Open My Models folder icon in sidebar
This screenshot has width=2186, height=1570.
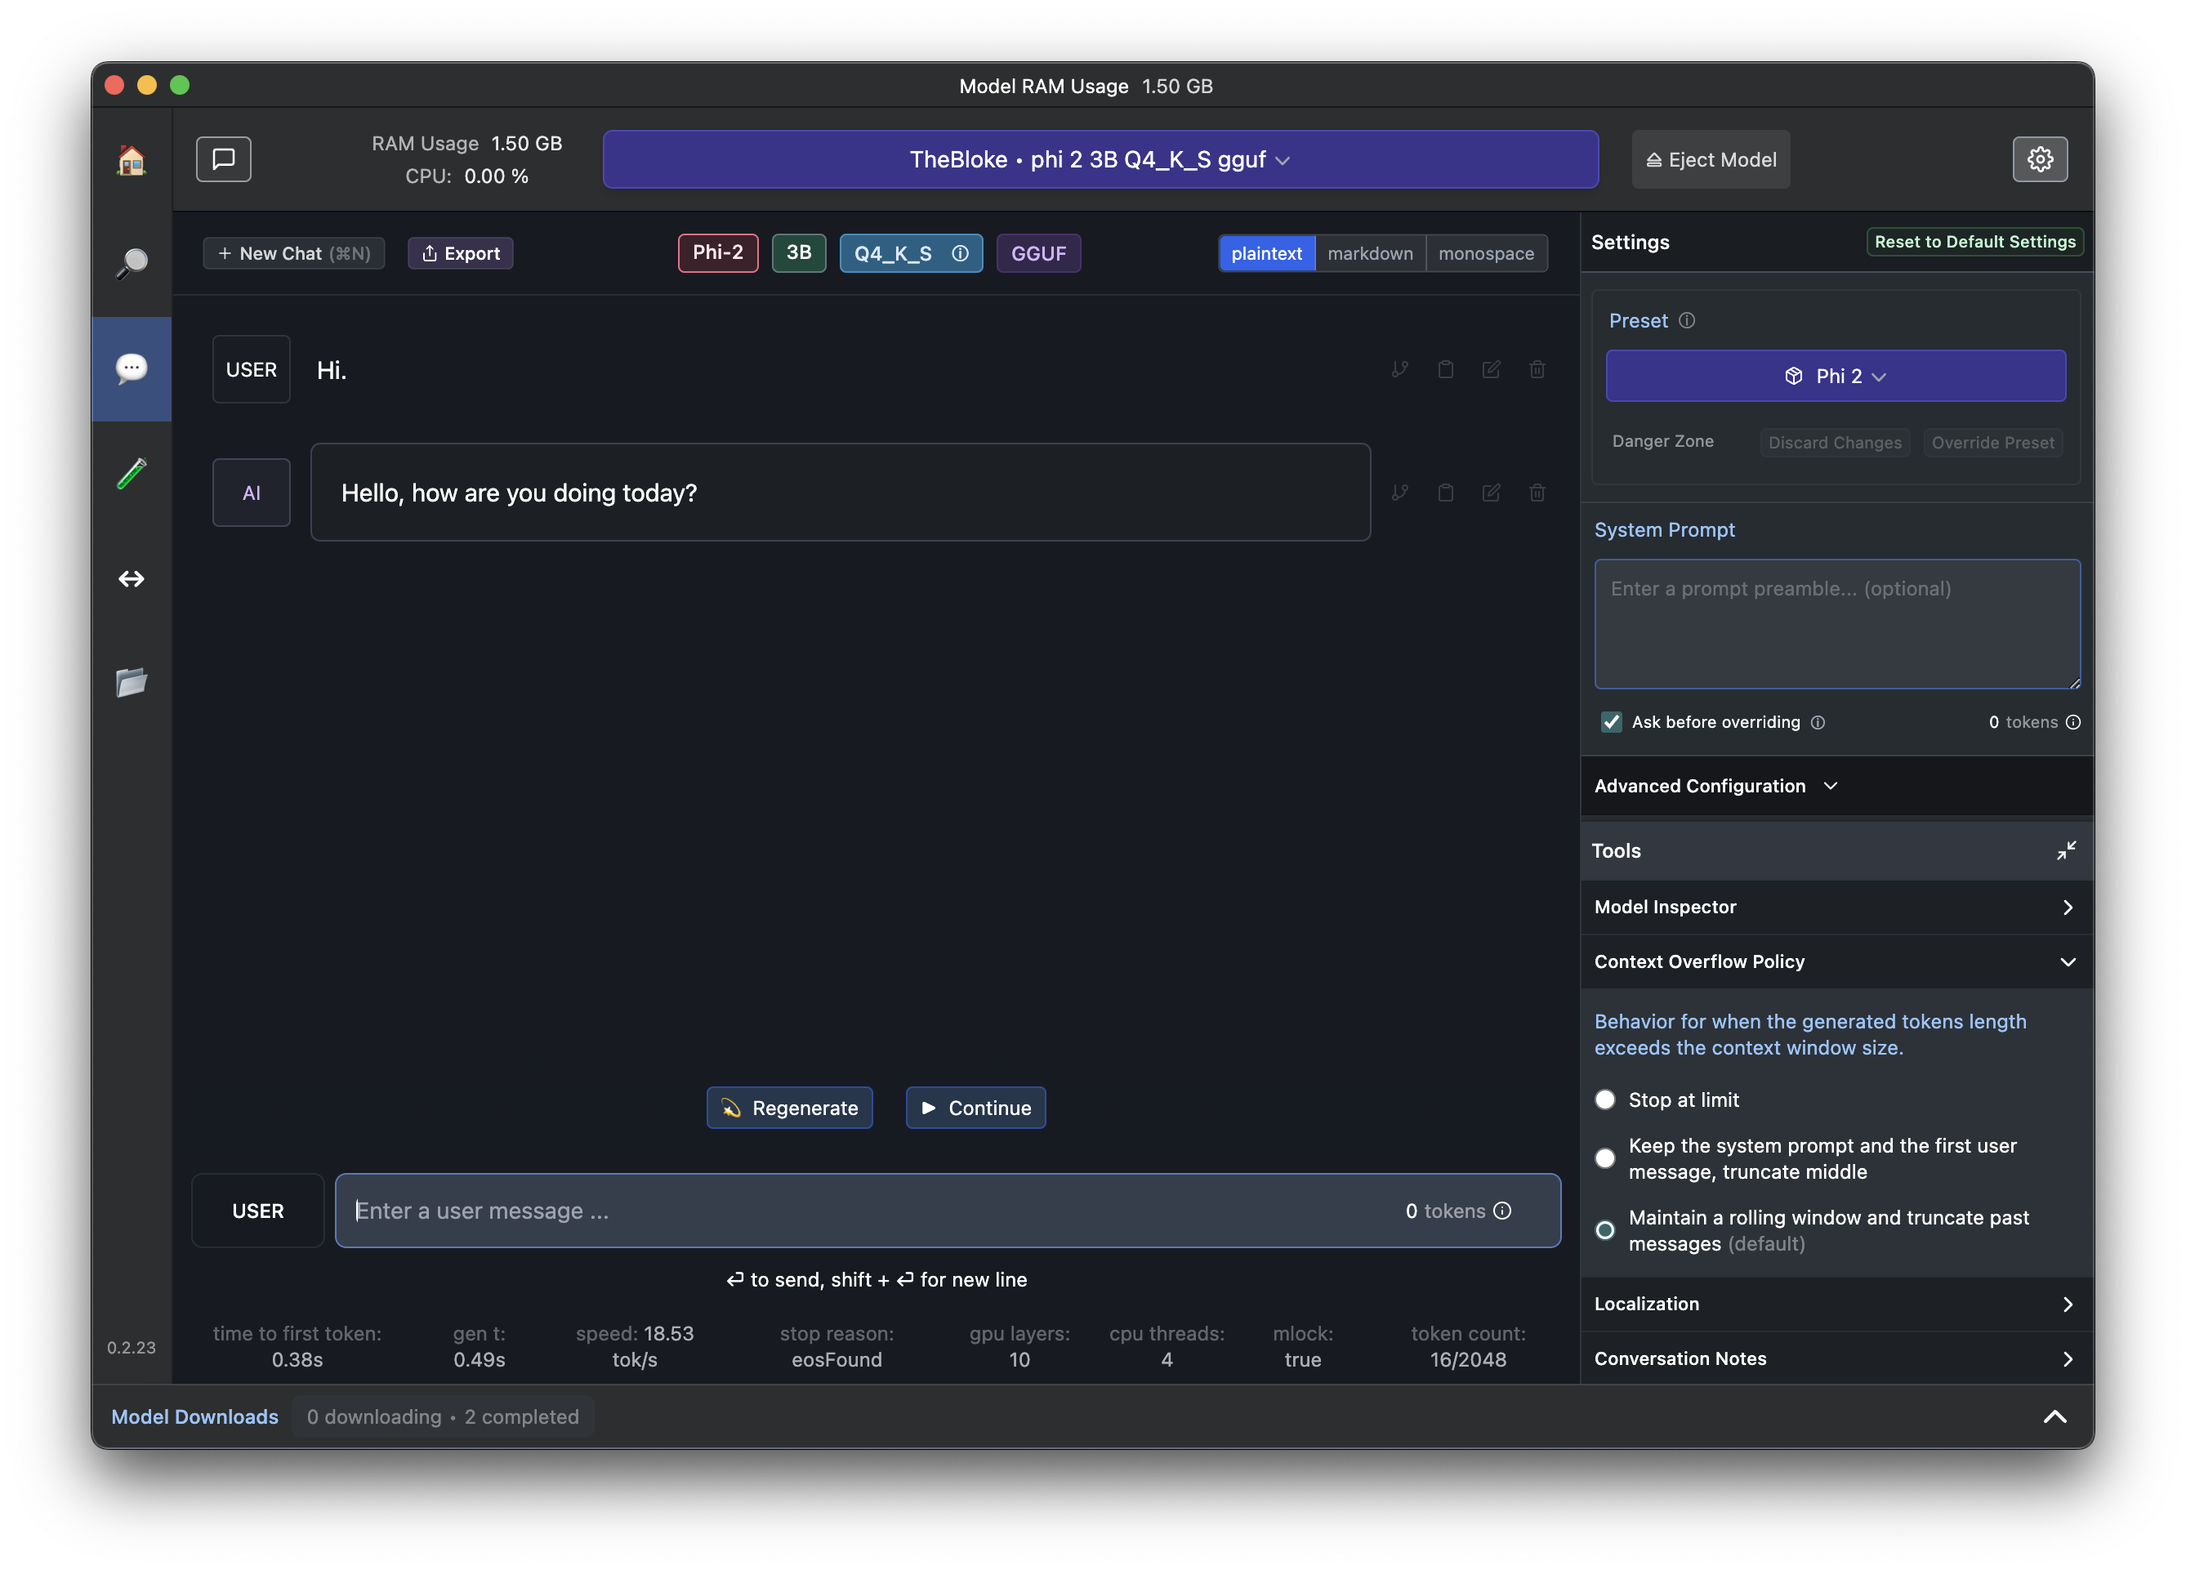131,682
